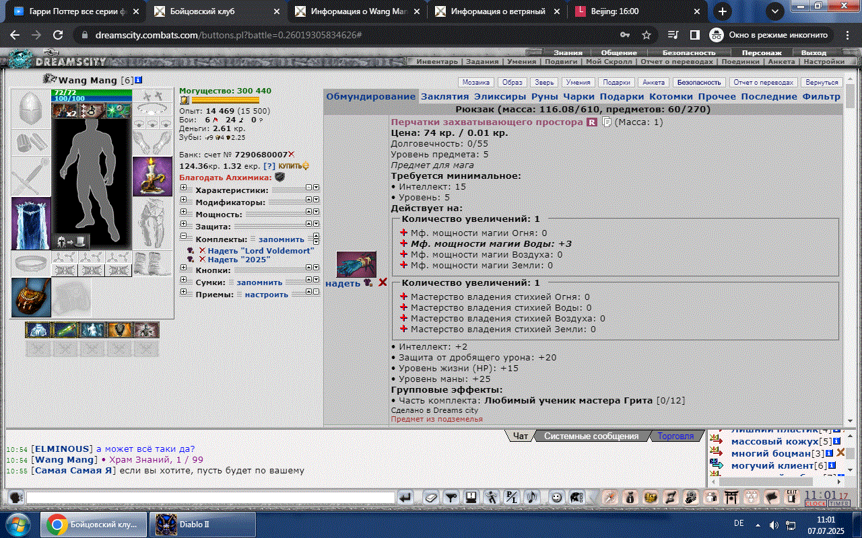
Task: Click настроить link beside Приемы
Action: click(x=266, y=294)
